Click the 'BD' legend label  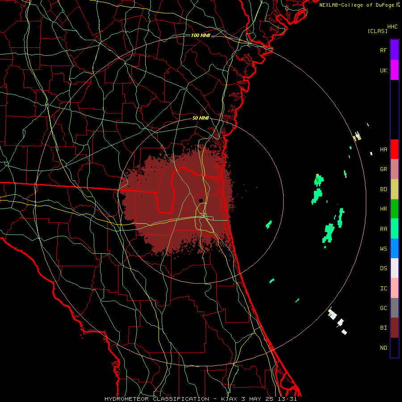384,189
